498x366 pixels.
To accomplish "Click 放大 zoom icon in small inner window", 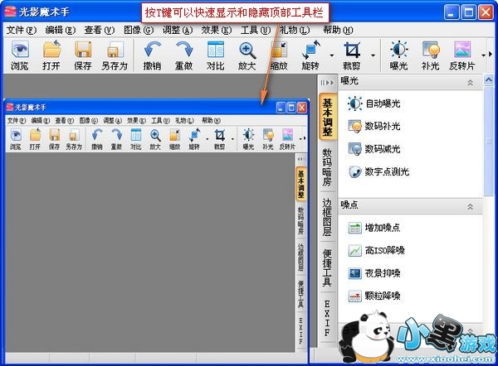I will tap(155, 136).
